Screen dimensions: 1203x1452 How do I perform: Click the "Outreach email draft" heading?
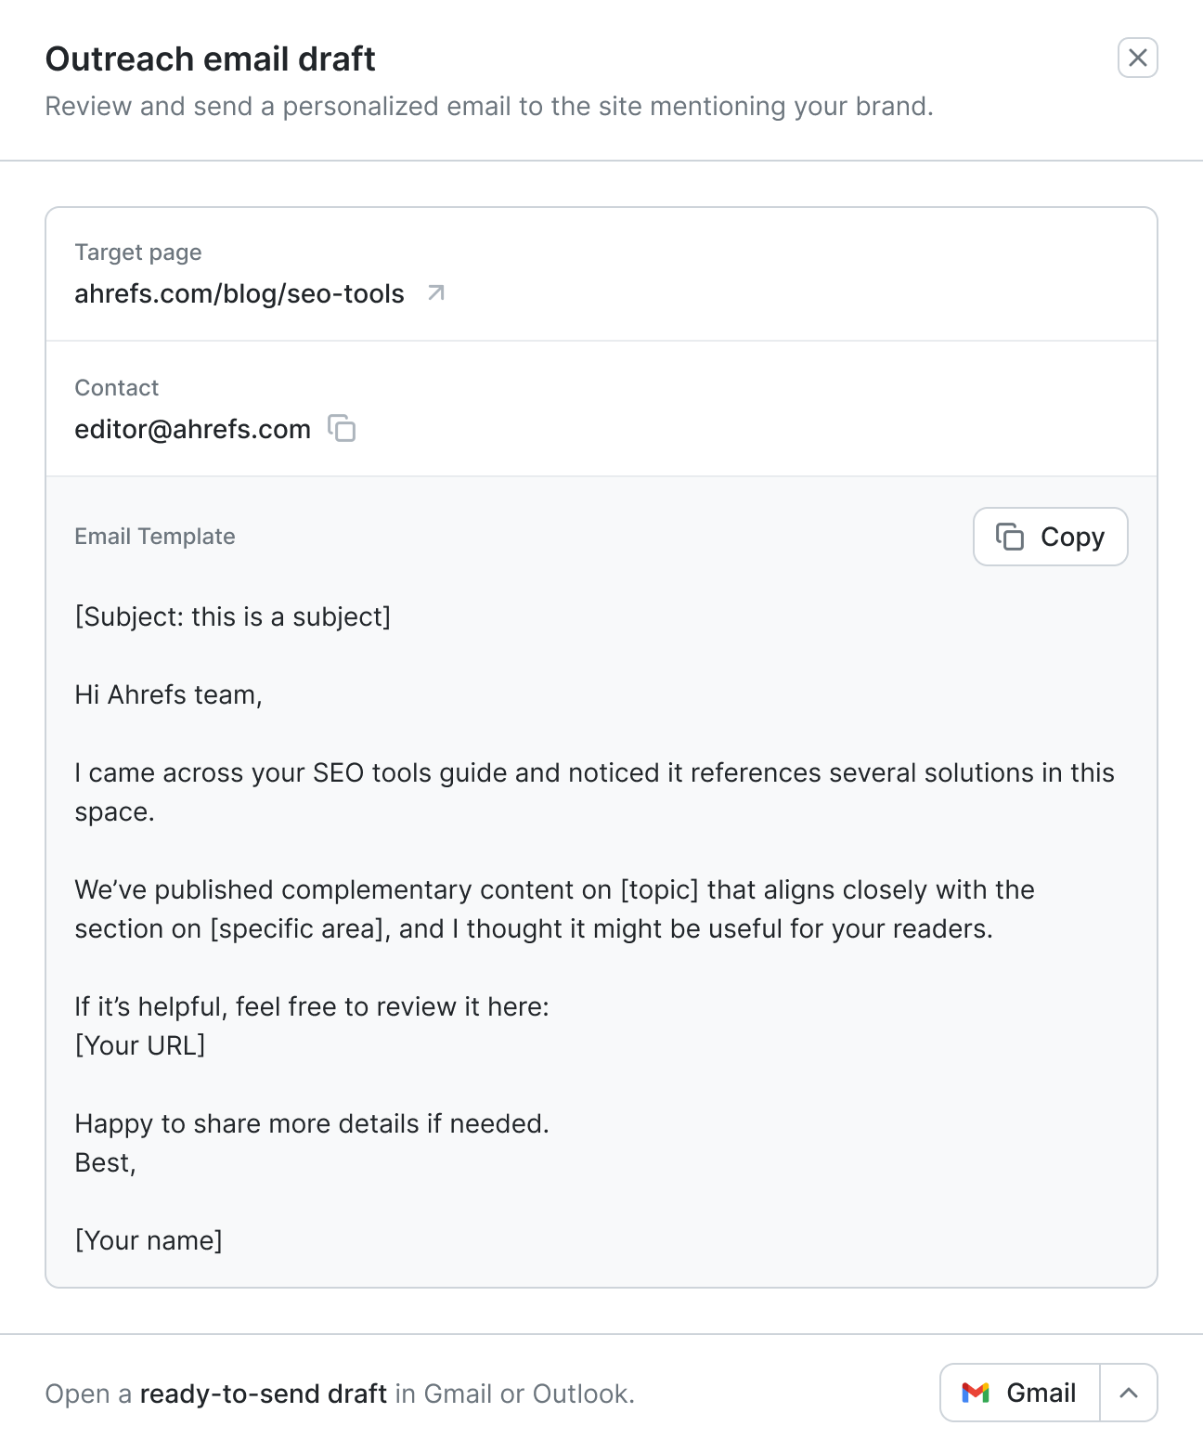(x=211, y=58)
